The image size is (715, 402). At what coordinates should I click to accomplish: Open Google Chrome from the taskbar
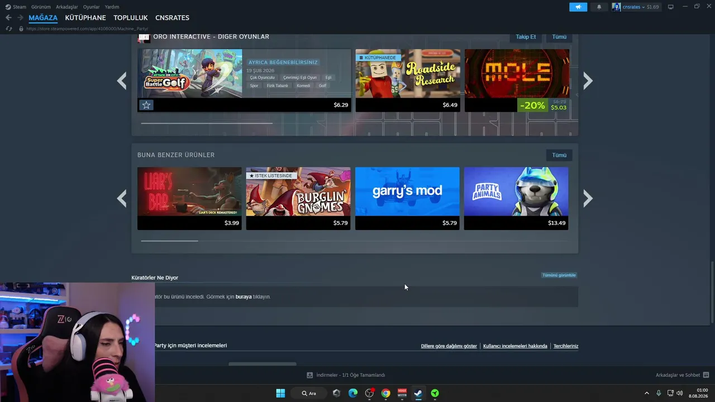point(385,393)
